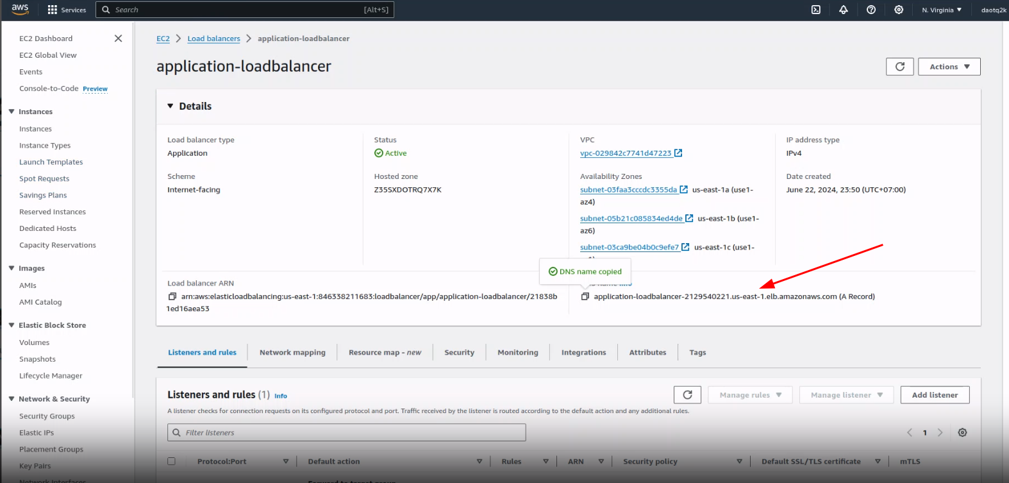Select all listeners checkbox

tap(171, 461)
